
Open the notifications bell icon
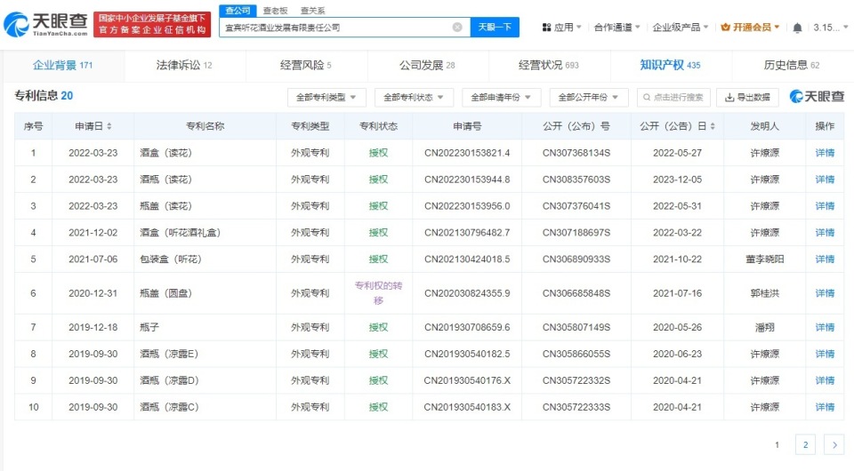797,28
